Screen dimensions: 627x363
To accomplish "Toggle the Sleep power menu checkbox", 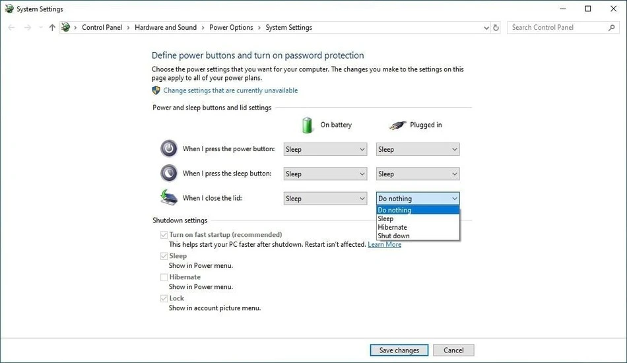I will coord(164,256).
